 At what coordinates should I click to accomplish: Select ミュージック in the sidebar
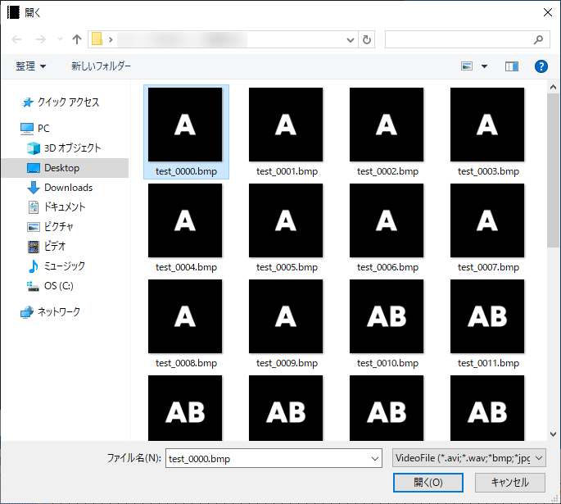64,266
